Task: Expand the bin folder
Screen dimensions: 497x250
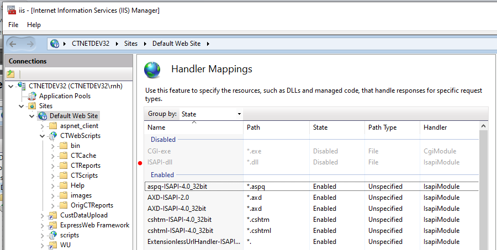Action: tap(53, 146)
